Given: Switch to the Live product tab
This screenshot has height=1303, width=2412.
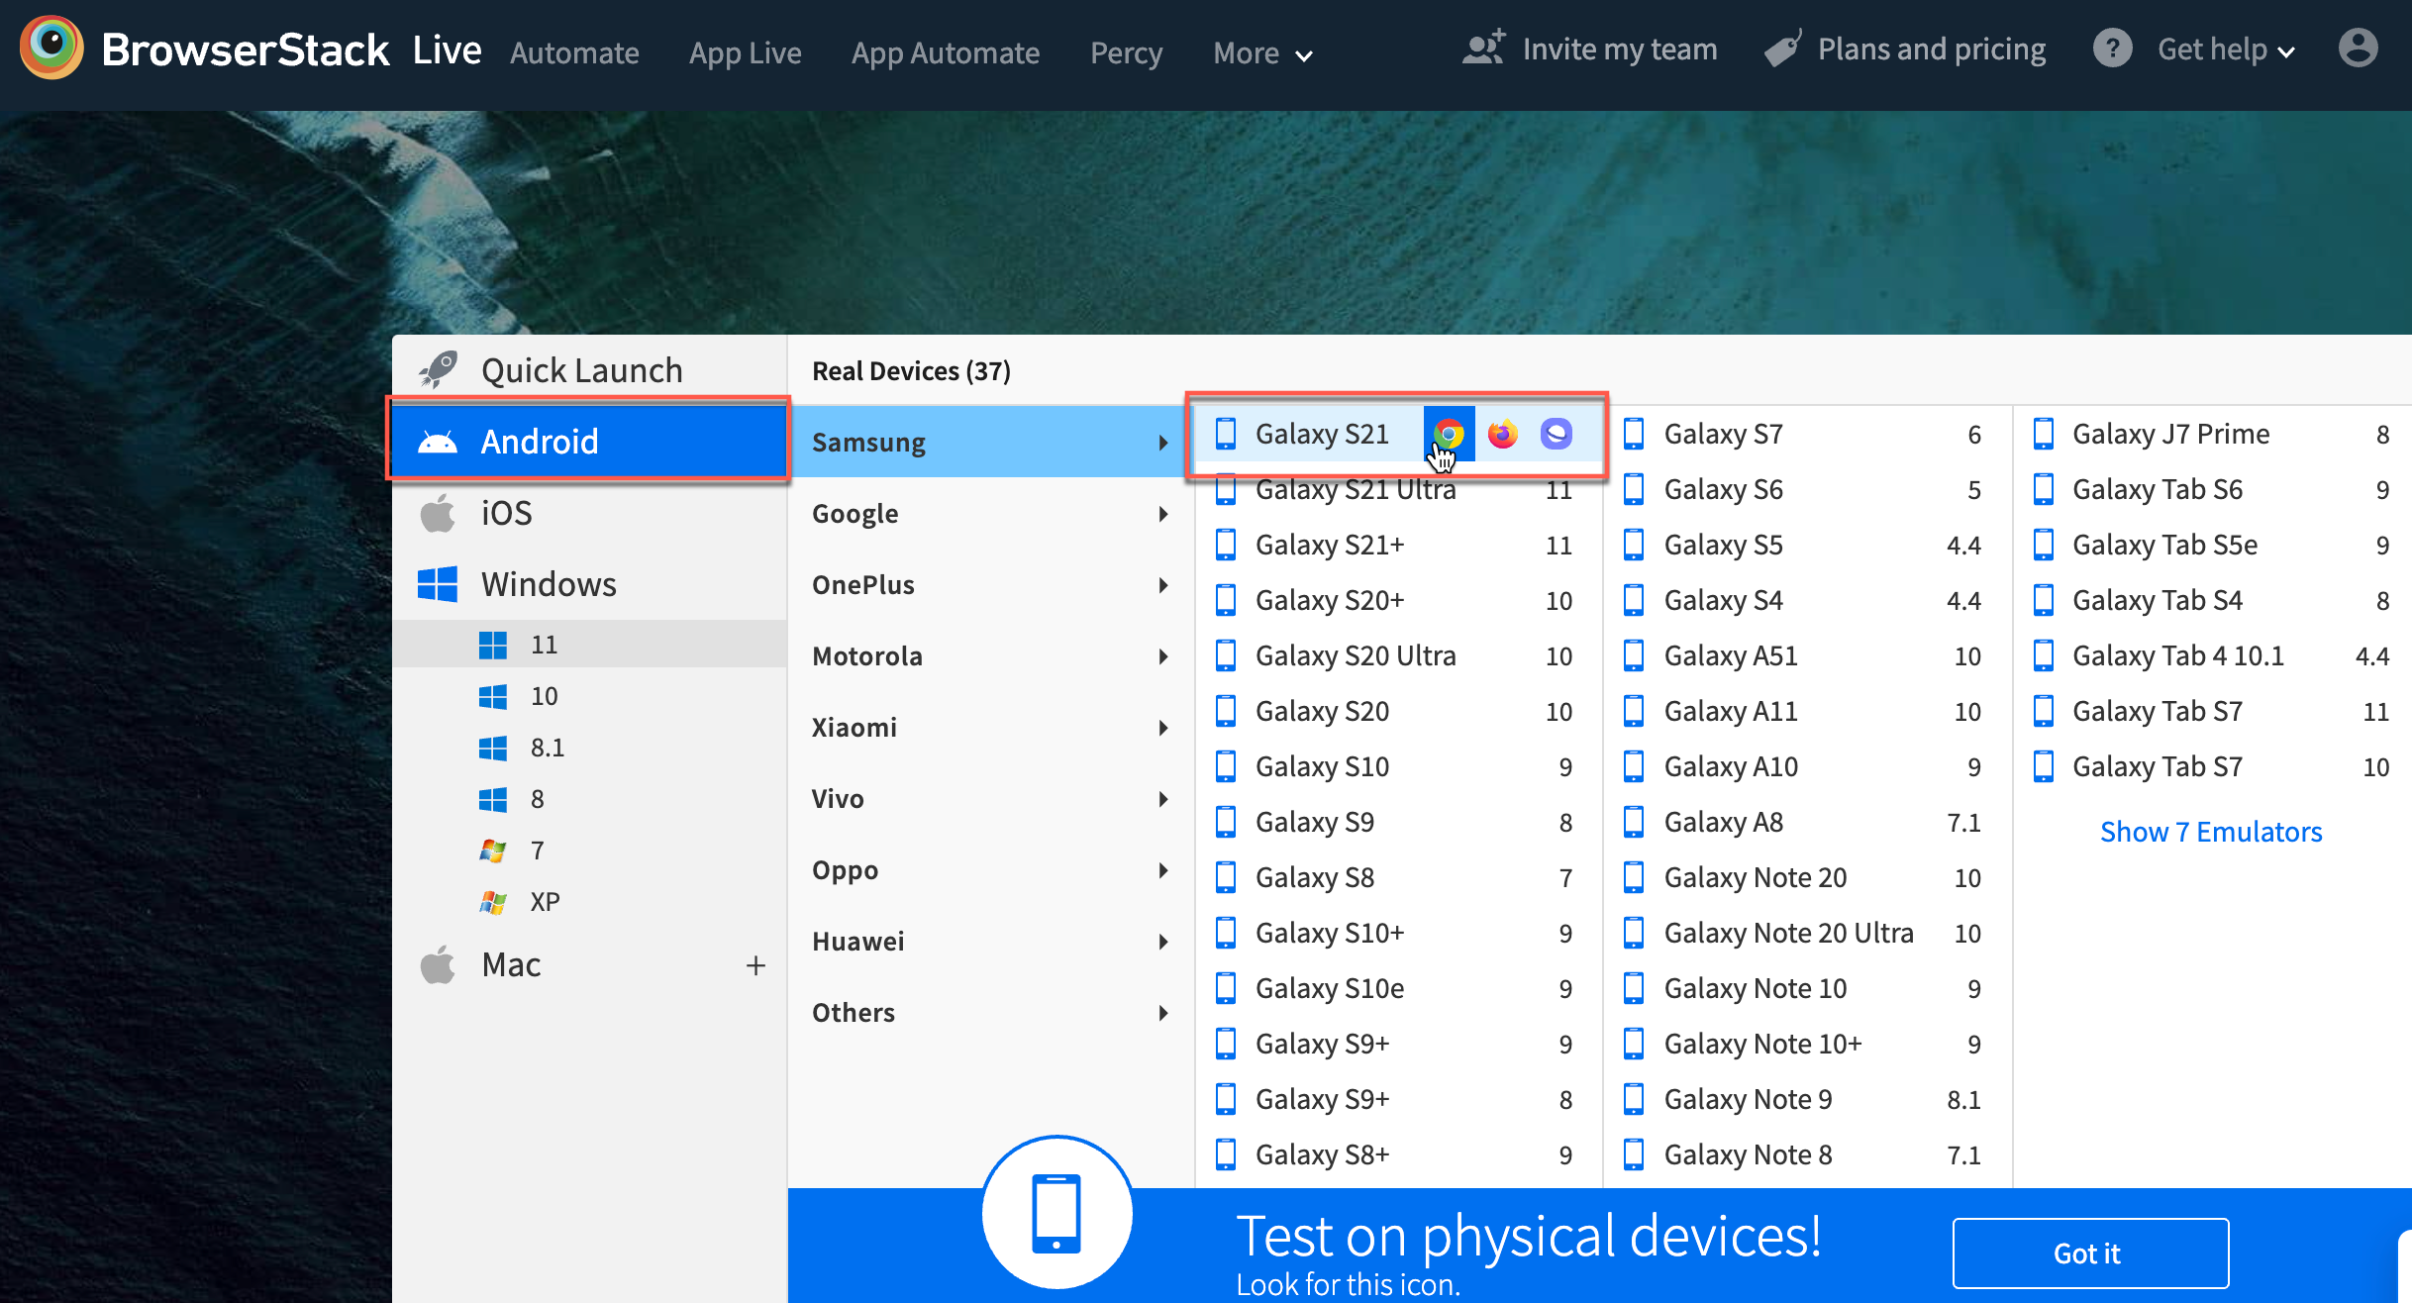Looking at the screenshot, I should [x=448, y=50].
